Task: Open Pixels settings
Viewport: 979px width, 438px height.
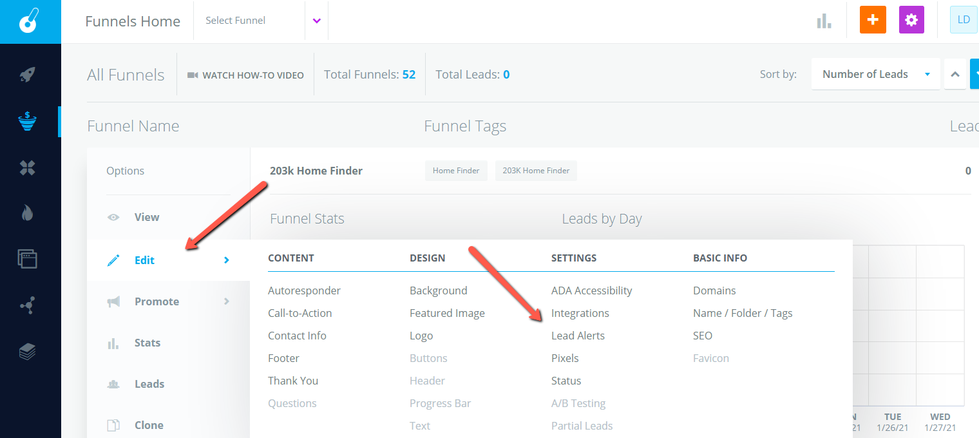Action: tap(565, 358)
